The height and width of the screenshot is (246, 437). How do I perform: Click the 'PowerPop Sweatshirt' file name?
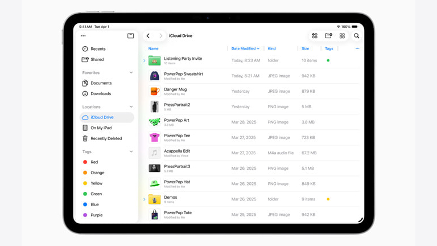click(x=183, y=74)
